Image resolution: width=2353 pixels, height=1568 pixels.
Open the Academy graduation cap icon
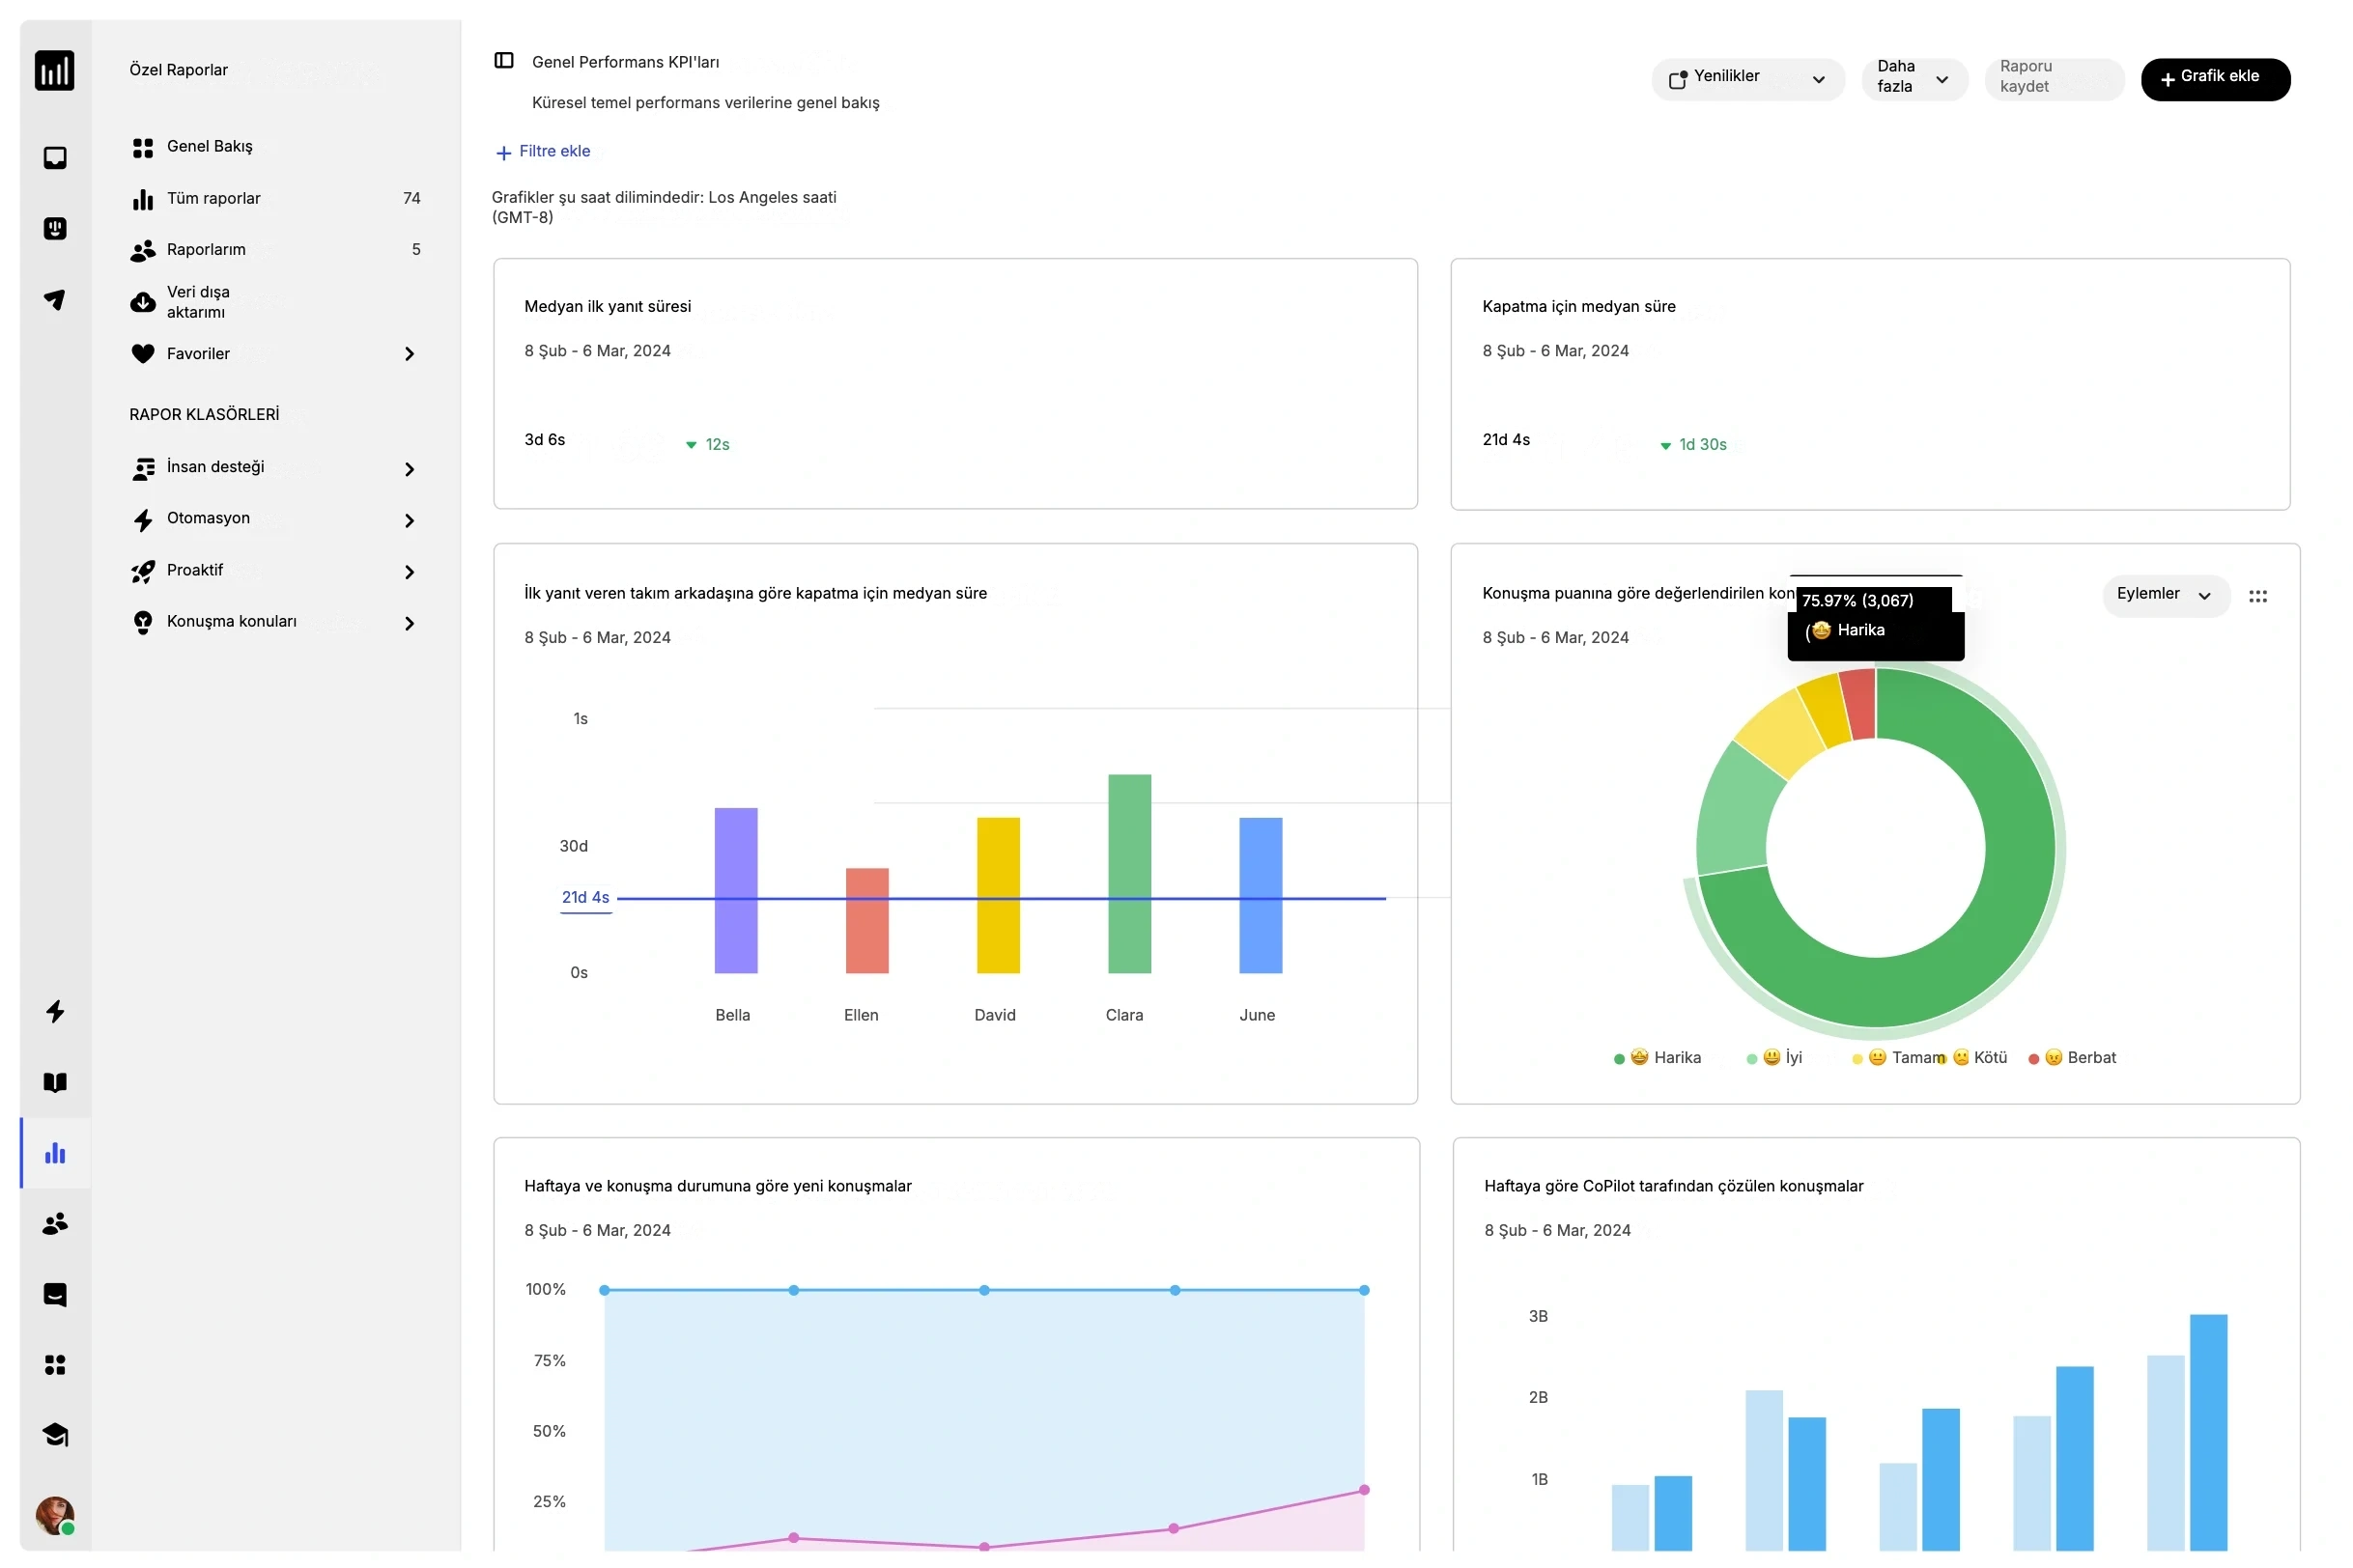coord(55,1435)
